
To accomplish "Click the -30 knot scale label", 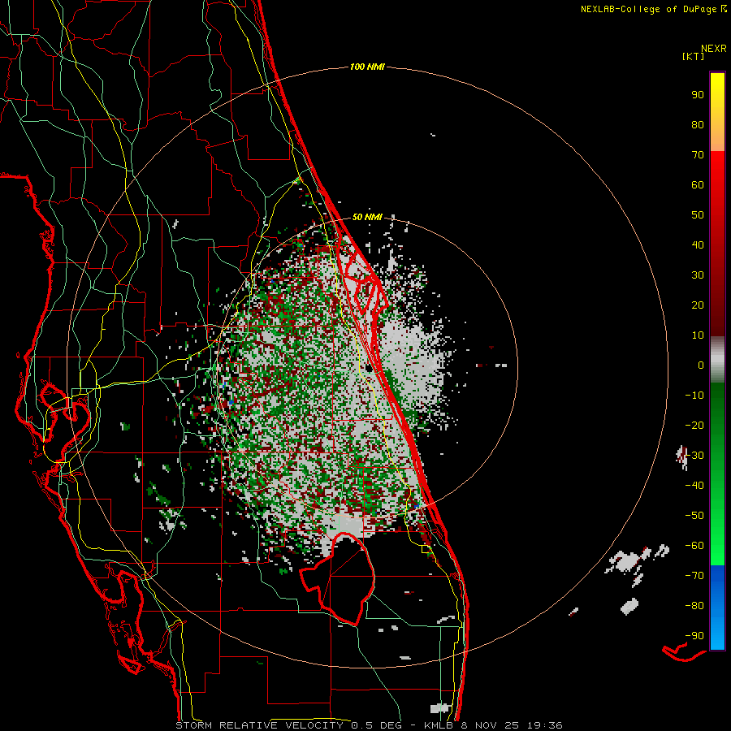I will pos(694,456).
